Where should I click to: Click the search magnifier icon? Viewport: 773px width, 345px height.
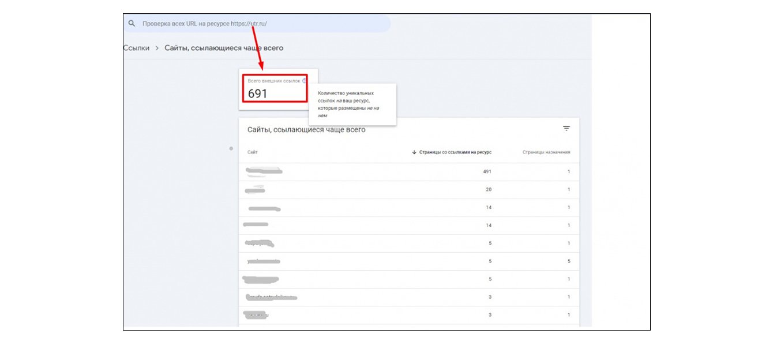(132, 24)
